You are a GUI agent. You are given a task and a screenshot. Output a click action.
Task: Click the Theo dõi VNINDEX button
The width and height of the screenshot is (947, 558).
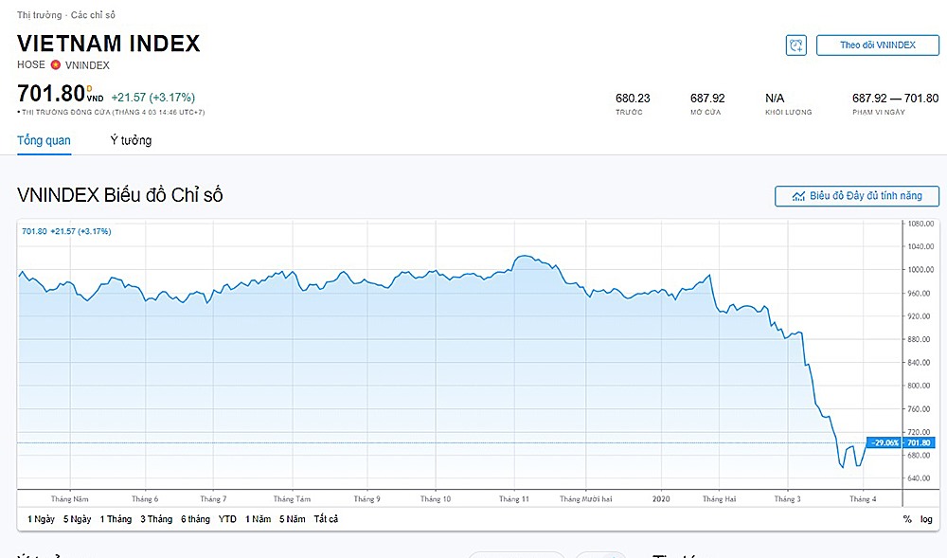click(x=878, y=45)
